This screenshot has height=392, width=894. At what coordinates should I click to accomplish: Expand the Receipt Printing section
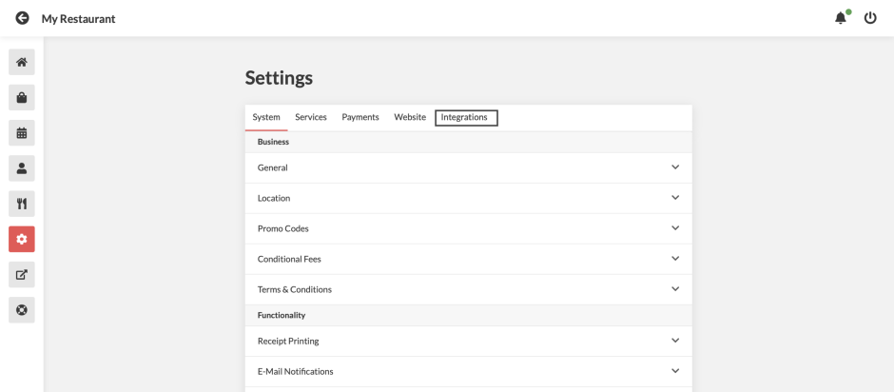(469, 342)
